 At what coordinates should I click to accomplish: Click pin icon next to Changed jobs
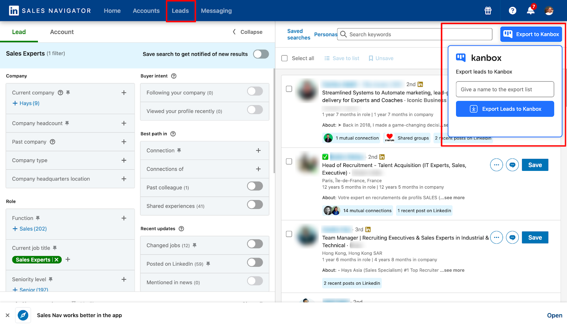click(195, 245)
